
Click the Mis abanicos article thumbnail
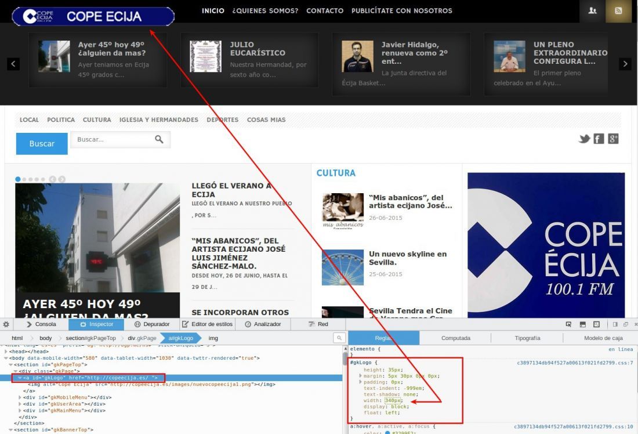point(343,211)
